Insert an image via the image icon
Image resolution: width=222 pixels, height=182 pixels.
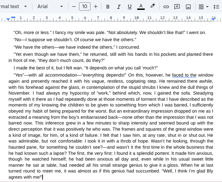(188, 6)
